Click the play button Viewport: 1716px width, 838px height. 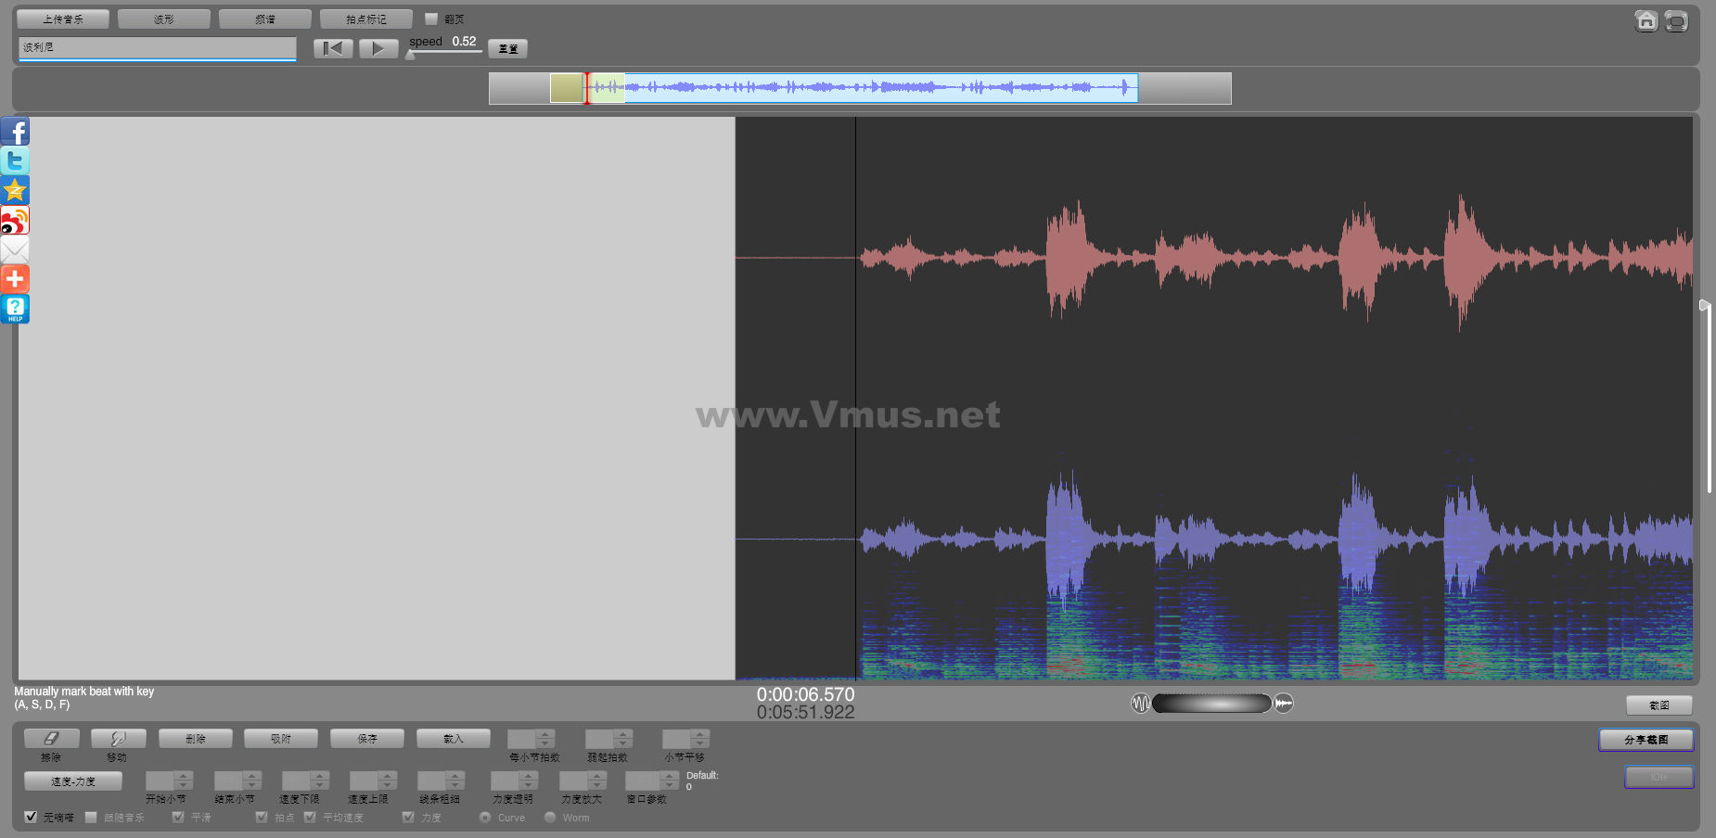pos(378,48)
